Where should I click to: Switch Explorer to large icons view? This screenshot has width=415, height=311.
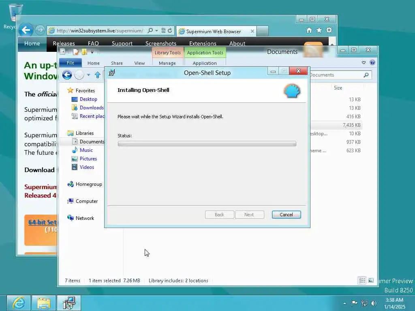(x=371, y=280)
